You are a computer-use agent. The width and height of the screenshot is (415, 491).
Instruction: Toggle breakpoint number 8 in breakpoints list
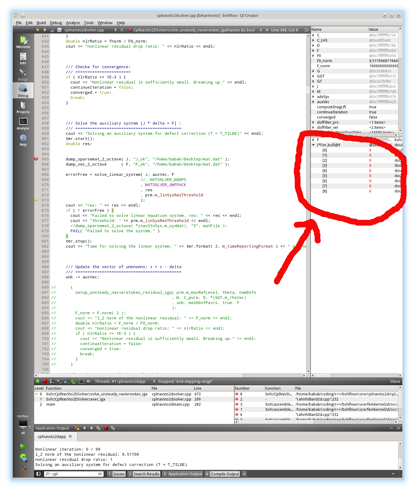237,394
